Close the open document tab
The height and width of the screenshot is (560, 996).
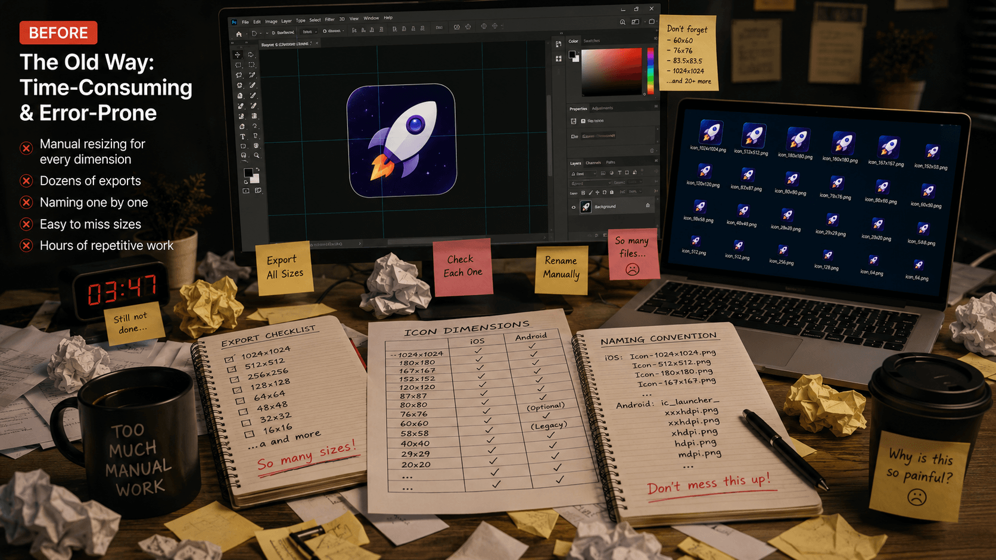pyautogui.click(x=317, y=43)
